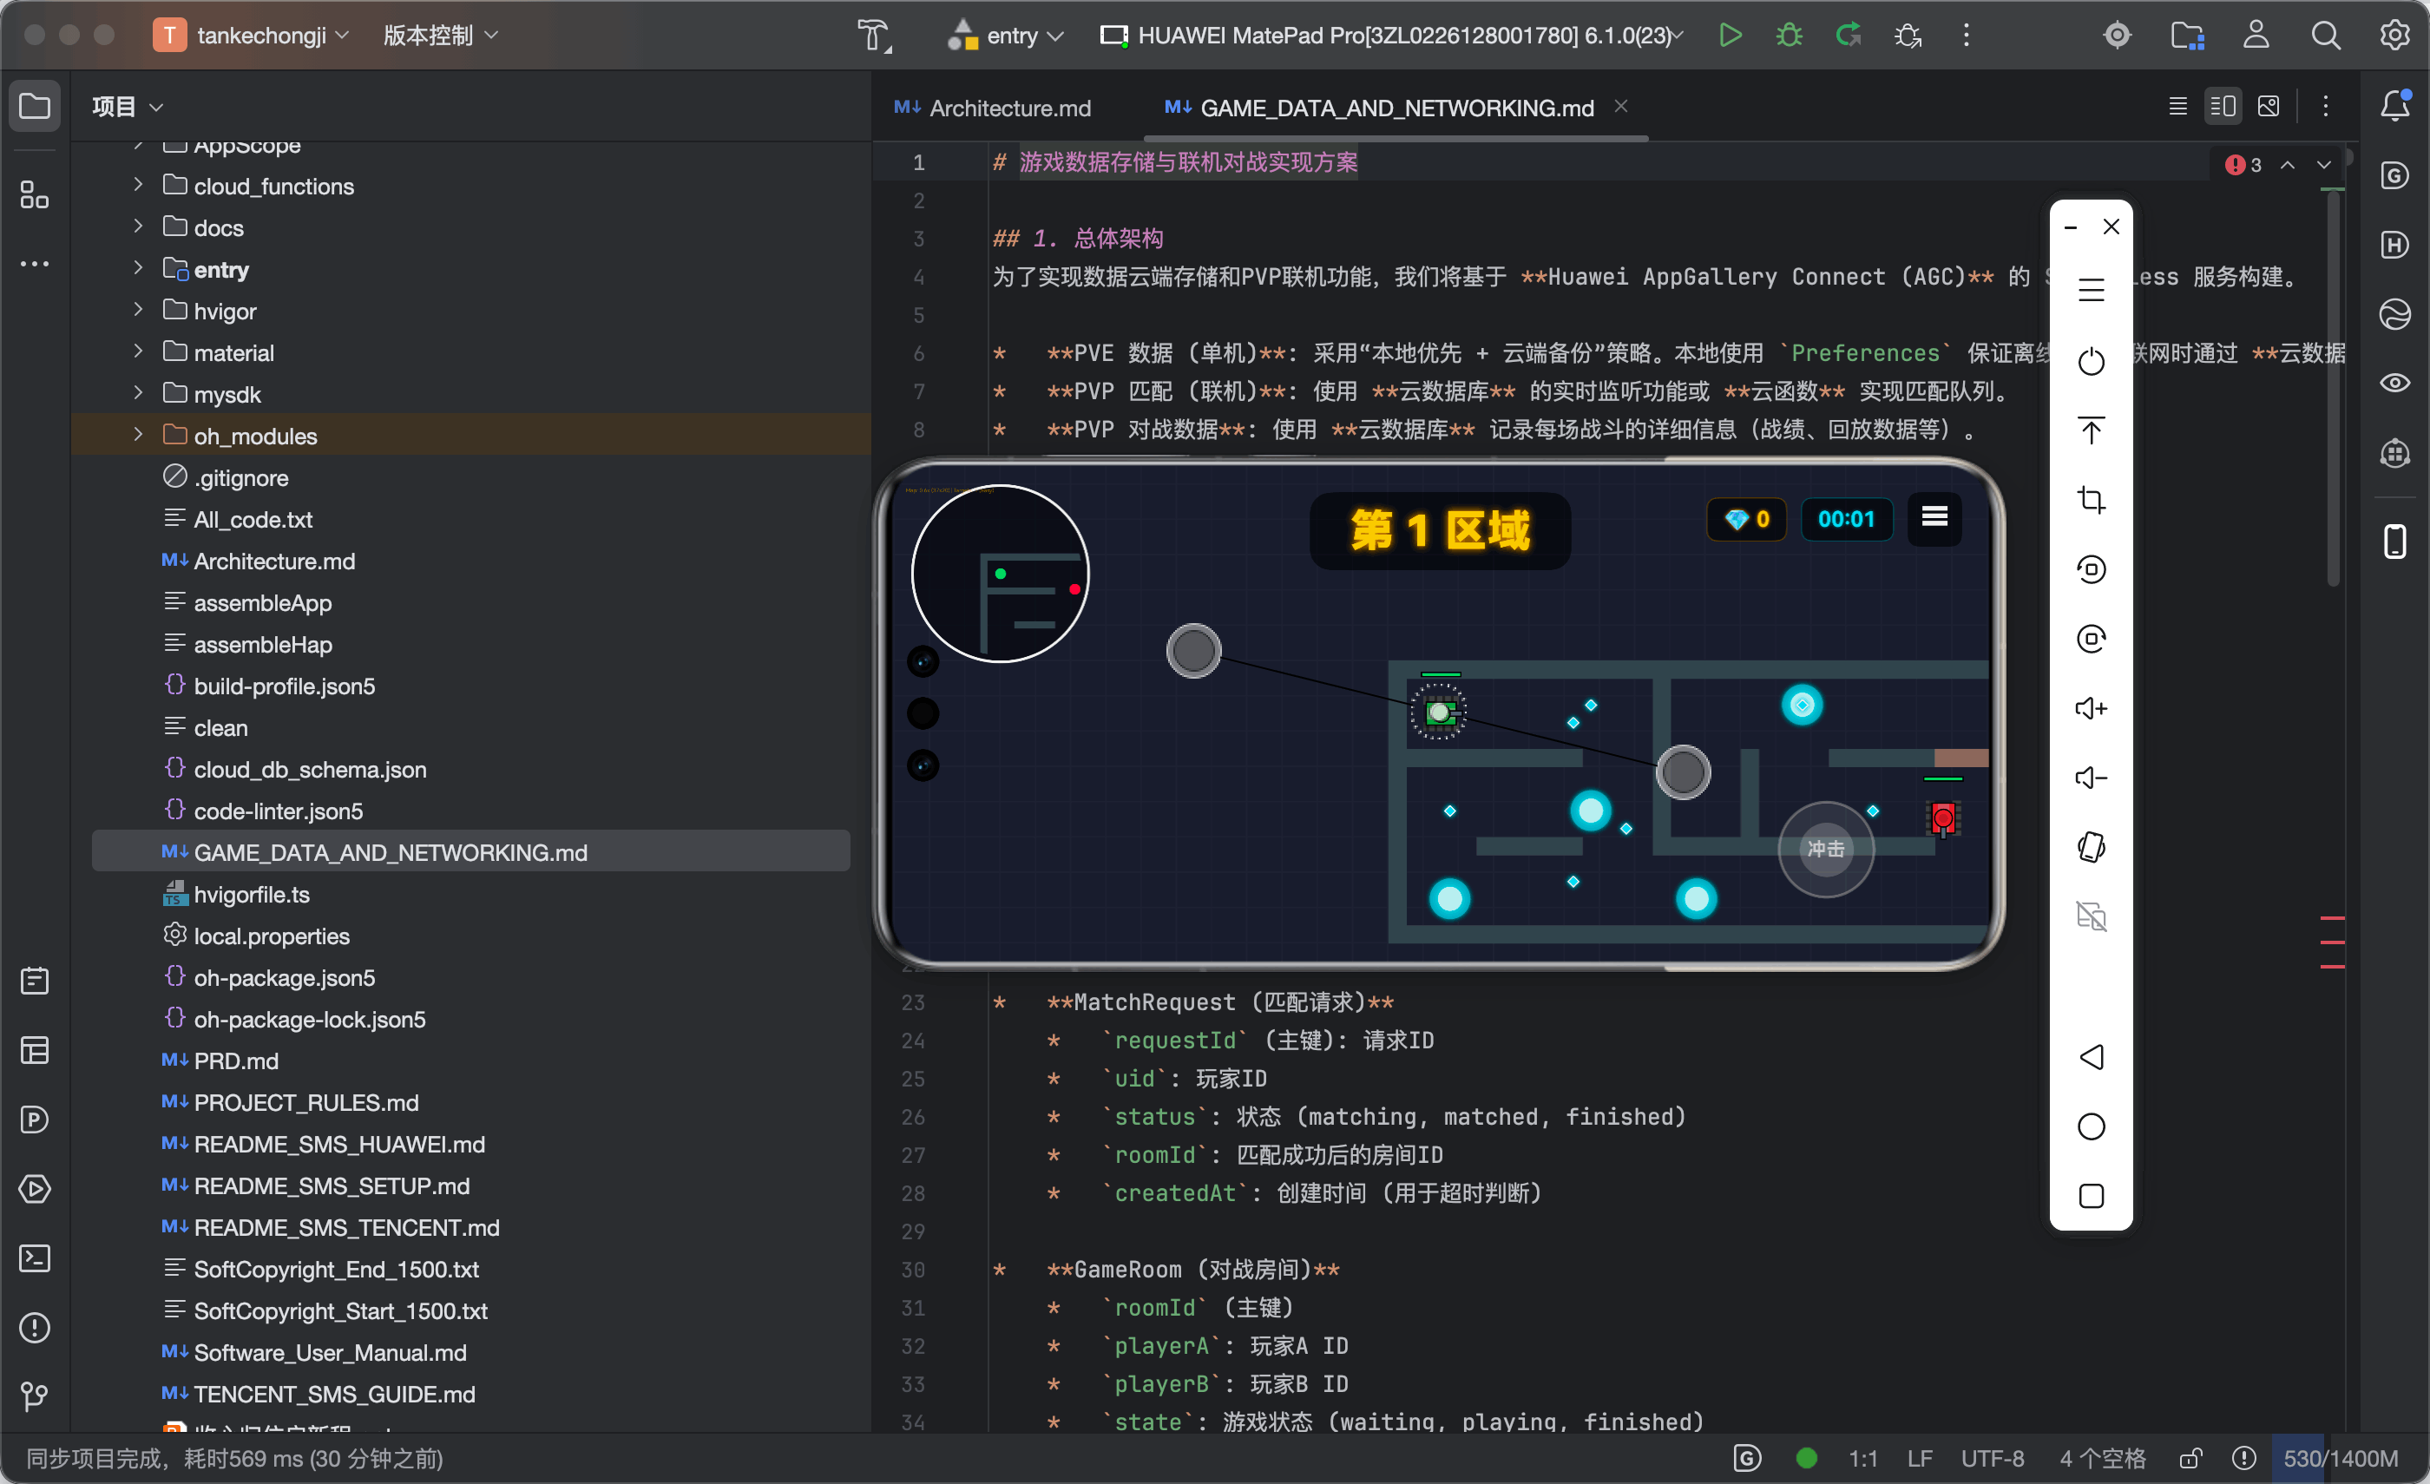Screen dimensions: 2430x1484
Task: Click the Build hammer icon
Action: (x=874, y=36)
